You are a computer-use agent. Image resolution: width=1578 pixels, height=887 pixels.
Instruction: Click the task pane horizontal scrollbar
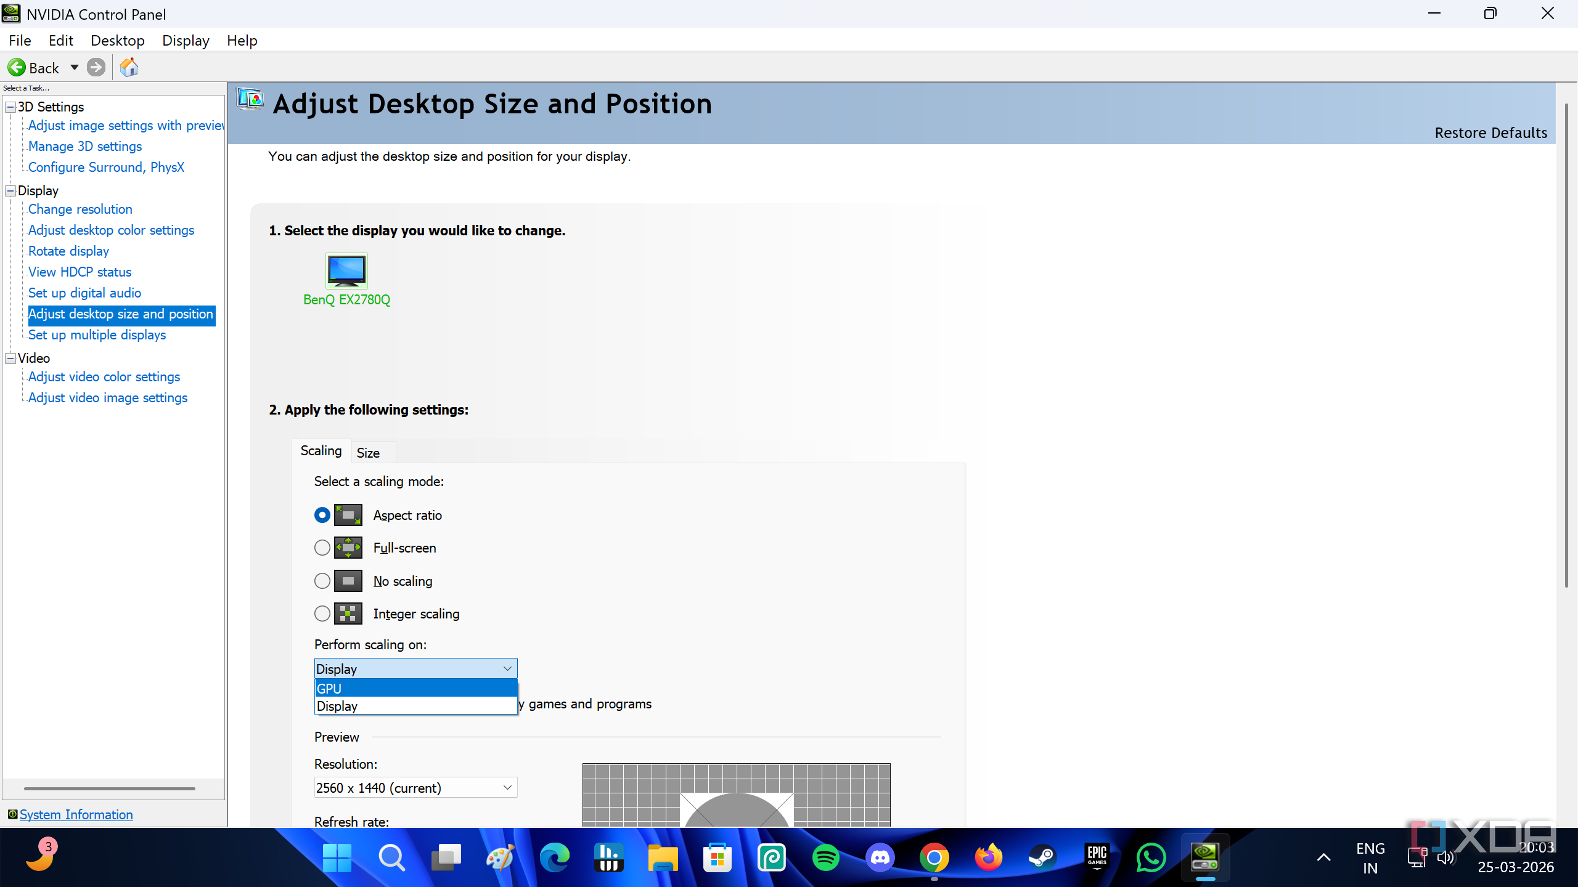pos(110,788)
